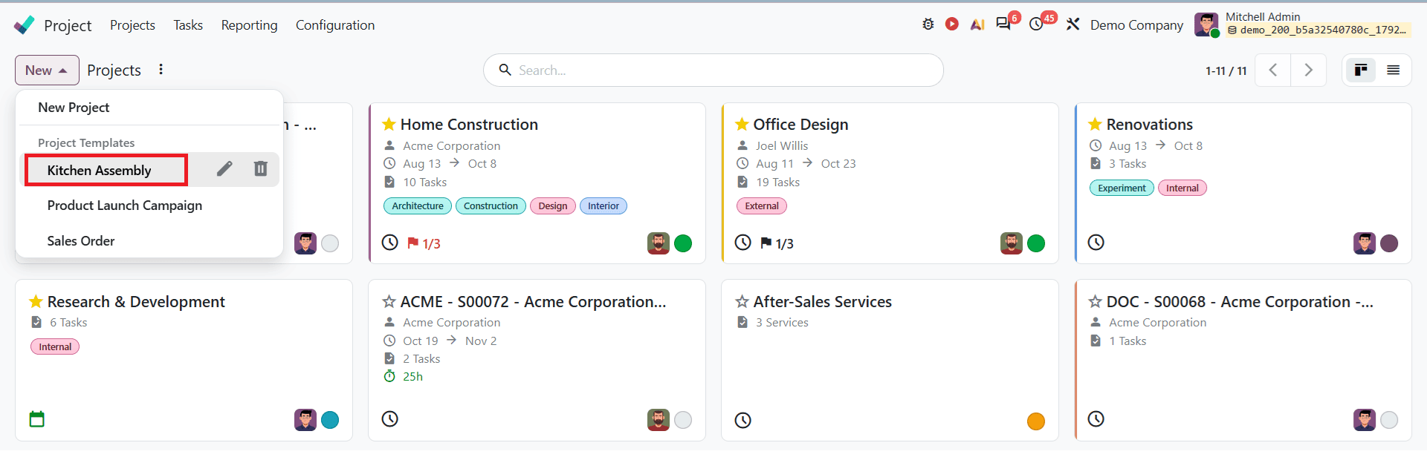Select Product Launch Campaign template
Viewport: 1427px width, 460px height.
[x=125, y=206]
